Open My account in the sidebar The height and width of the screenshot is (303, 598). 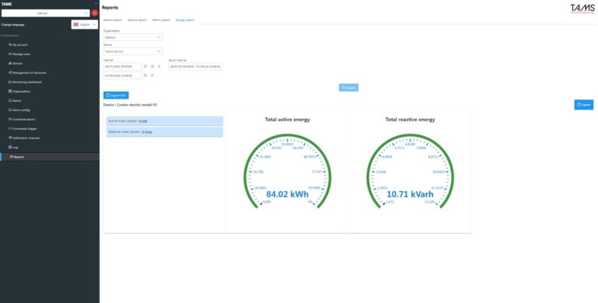19,44
